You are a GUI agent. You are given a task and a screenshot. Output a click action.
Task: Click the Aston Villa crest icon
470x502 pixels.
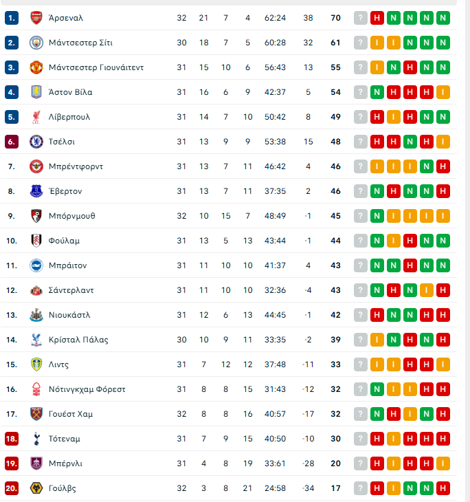tap(36, 92)
